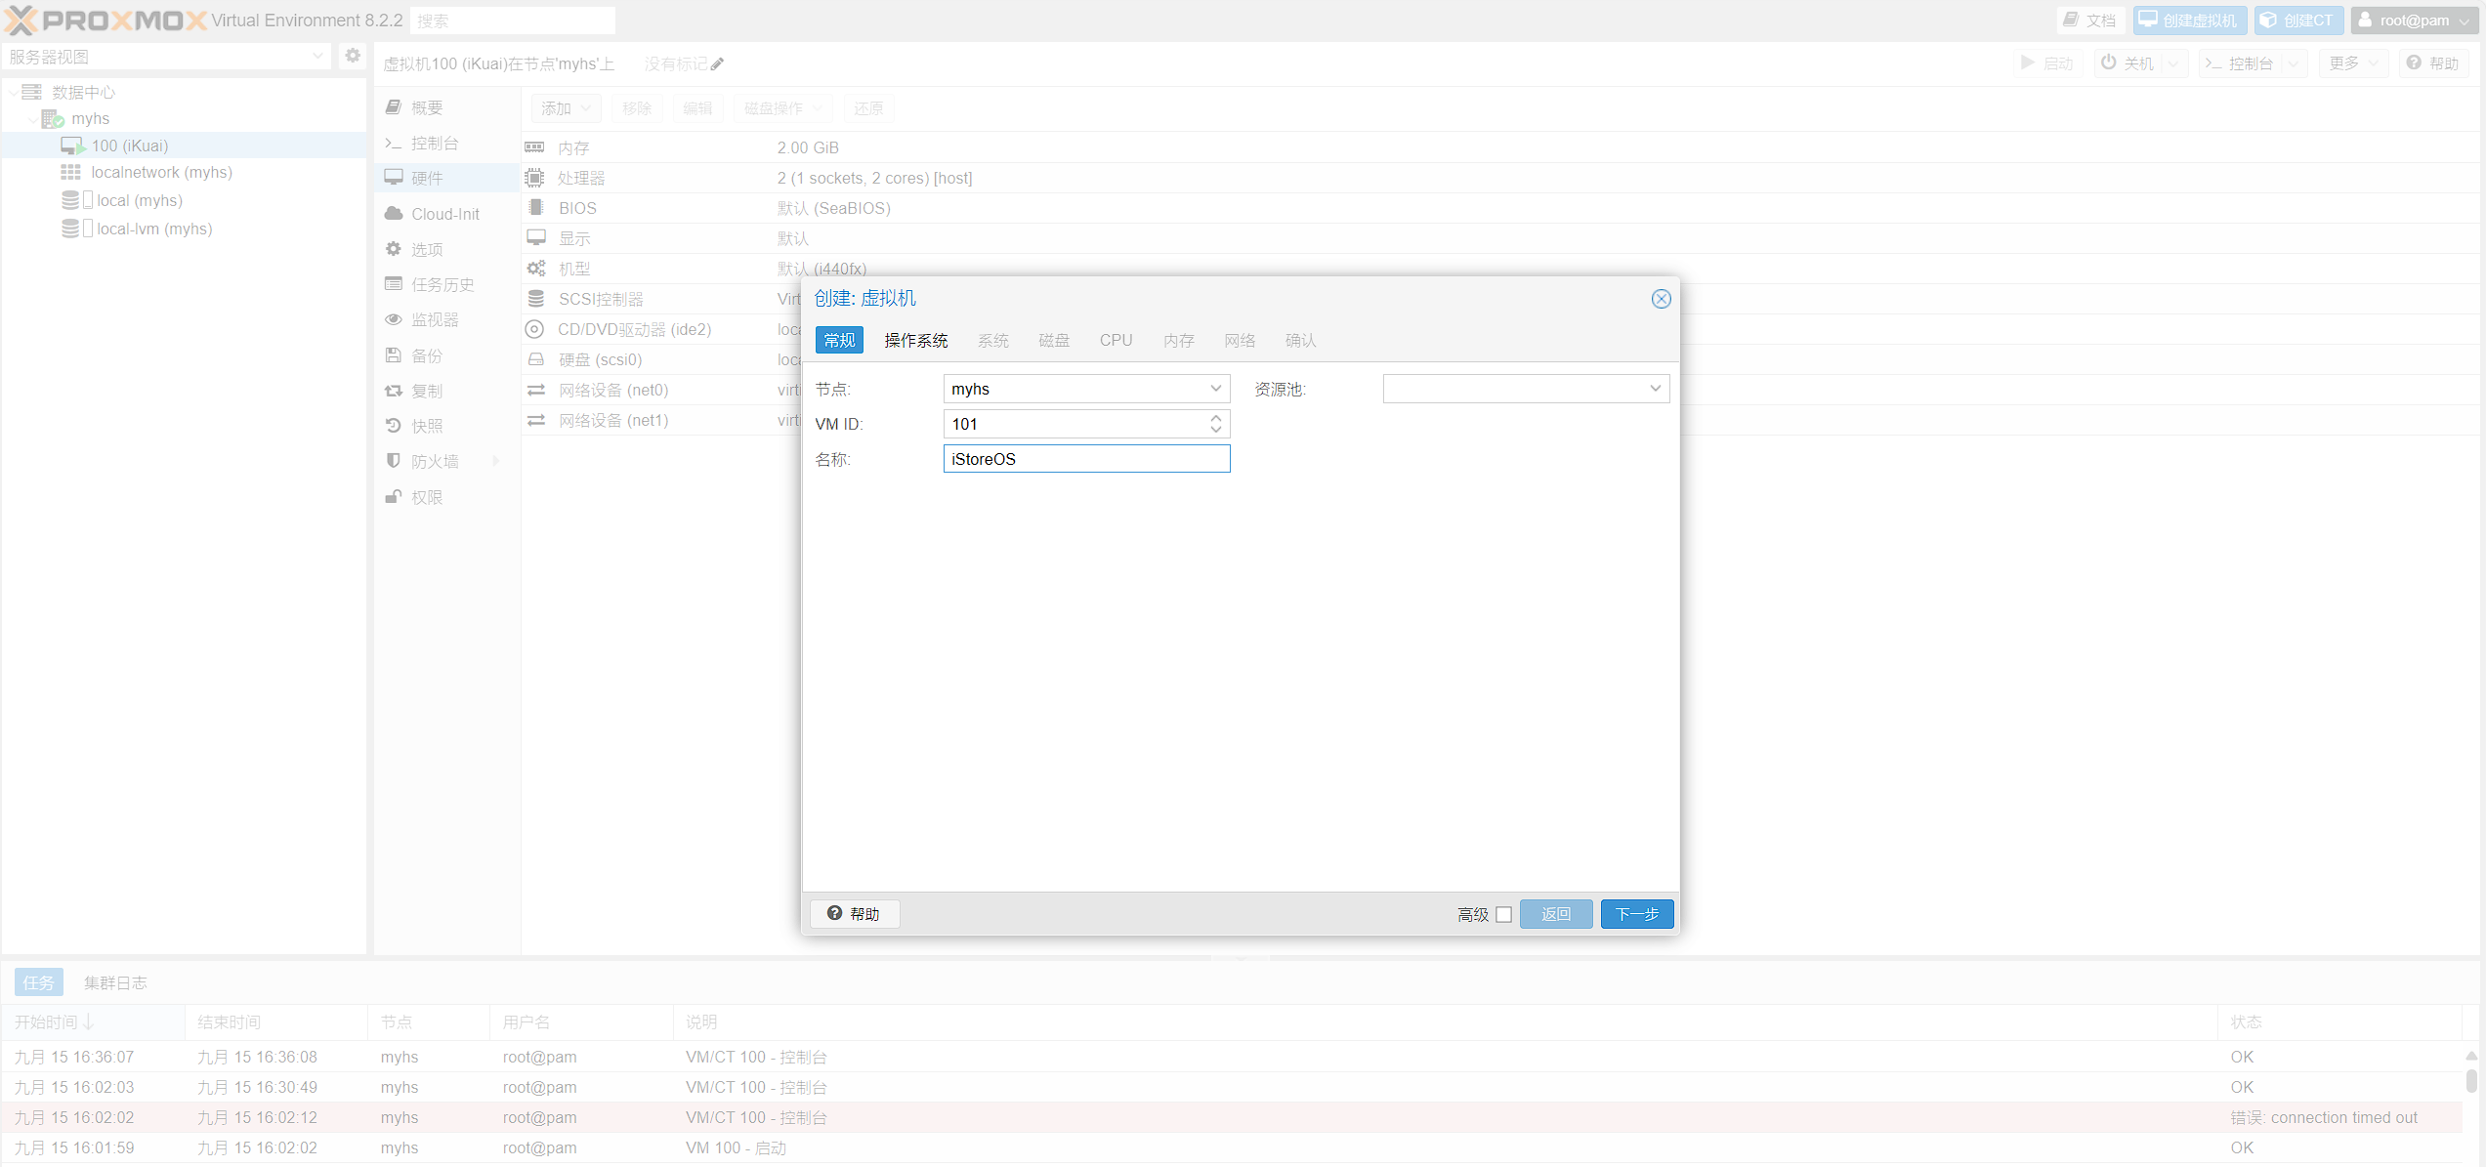Open the 快照 snapshots panel

(446, 427)
